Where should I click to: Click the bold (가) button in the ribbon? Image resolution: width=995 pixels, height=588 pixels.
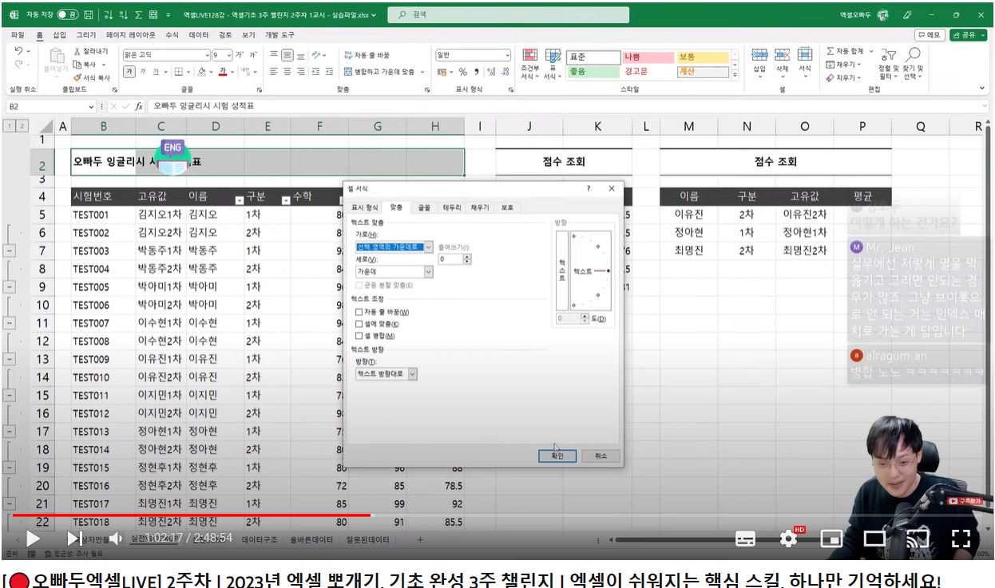pyautogui.click(x=129, y=71)
